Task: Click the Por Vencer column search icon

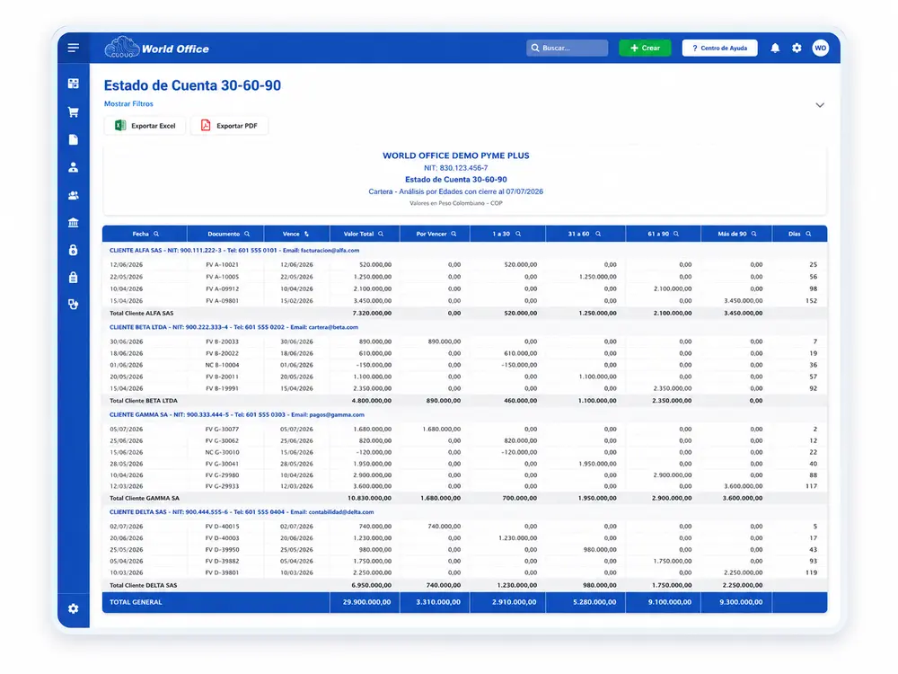Action: (x=453, y=234)
